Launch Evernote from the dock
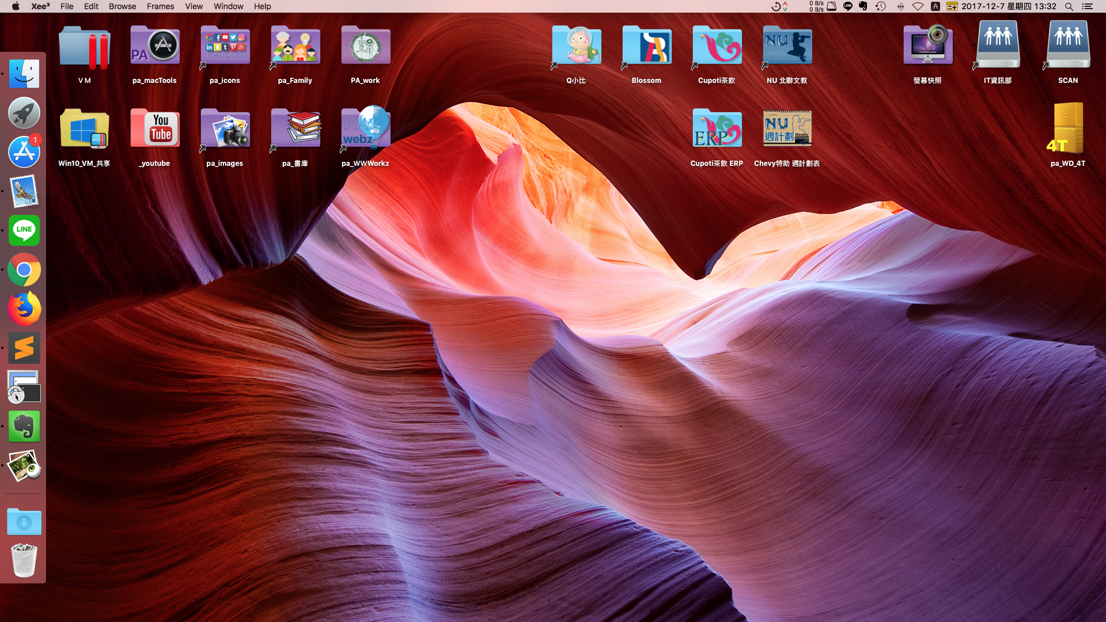1106x622 pixels. click(24, 426)
